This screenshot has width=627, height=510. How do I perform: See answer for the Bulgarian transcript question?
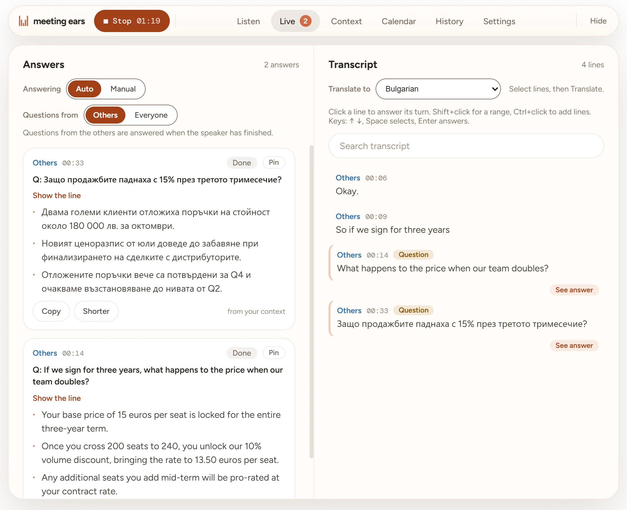click(574, 346)
